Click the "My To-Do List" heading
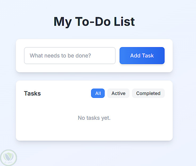Image resolution: width=196 pixels, height=166 pixels. click(x=94, y=22)
